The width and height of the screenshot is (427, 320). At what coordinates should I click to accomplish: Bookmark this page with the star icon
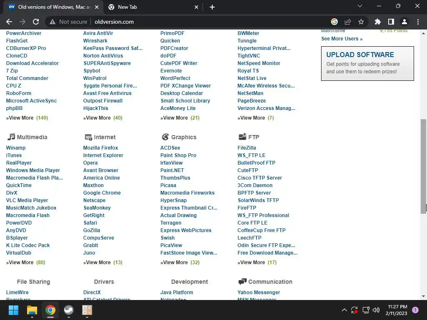pos(361,22)
